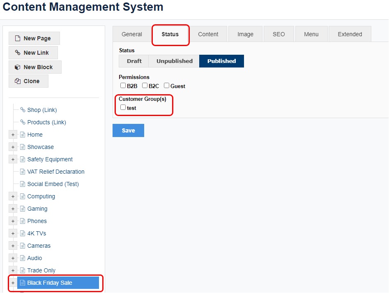Click the New Link chain icon
The image size is (389, 293).
coord(18,53)
